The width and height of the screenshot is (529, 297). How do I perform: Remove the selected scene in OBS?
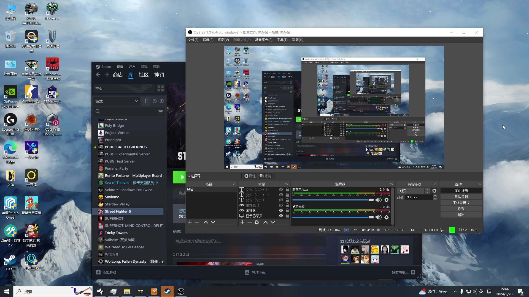197,222
